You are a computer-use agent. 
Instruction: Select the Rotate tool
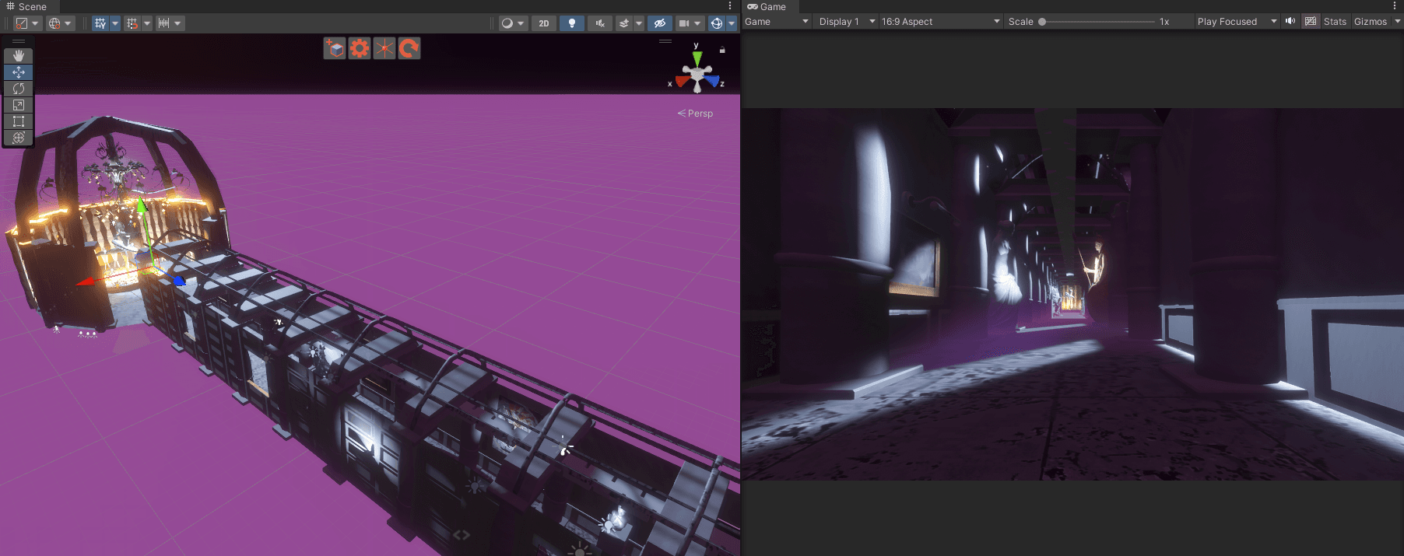pos(19,89)
